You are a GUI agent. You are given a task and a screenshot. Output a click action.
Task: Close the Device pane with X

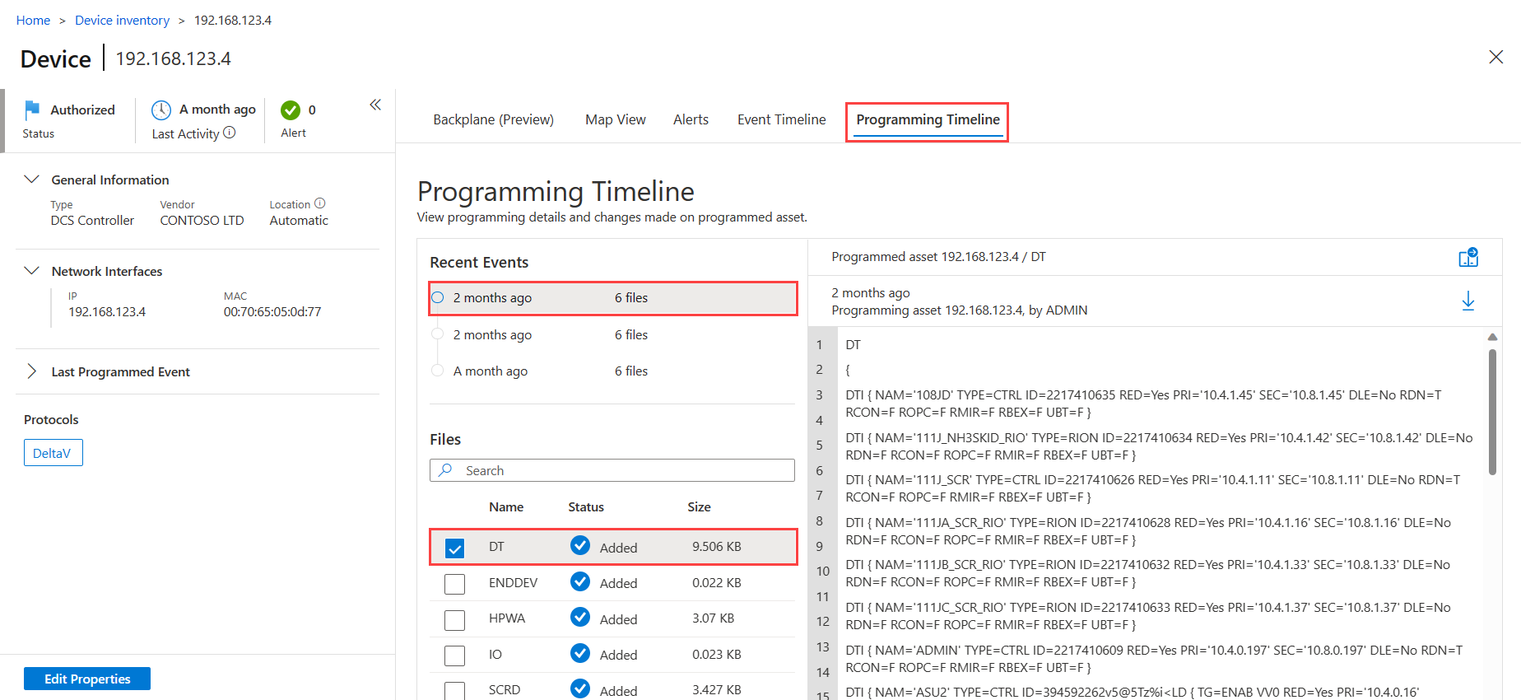pos(1496,57)
